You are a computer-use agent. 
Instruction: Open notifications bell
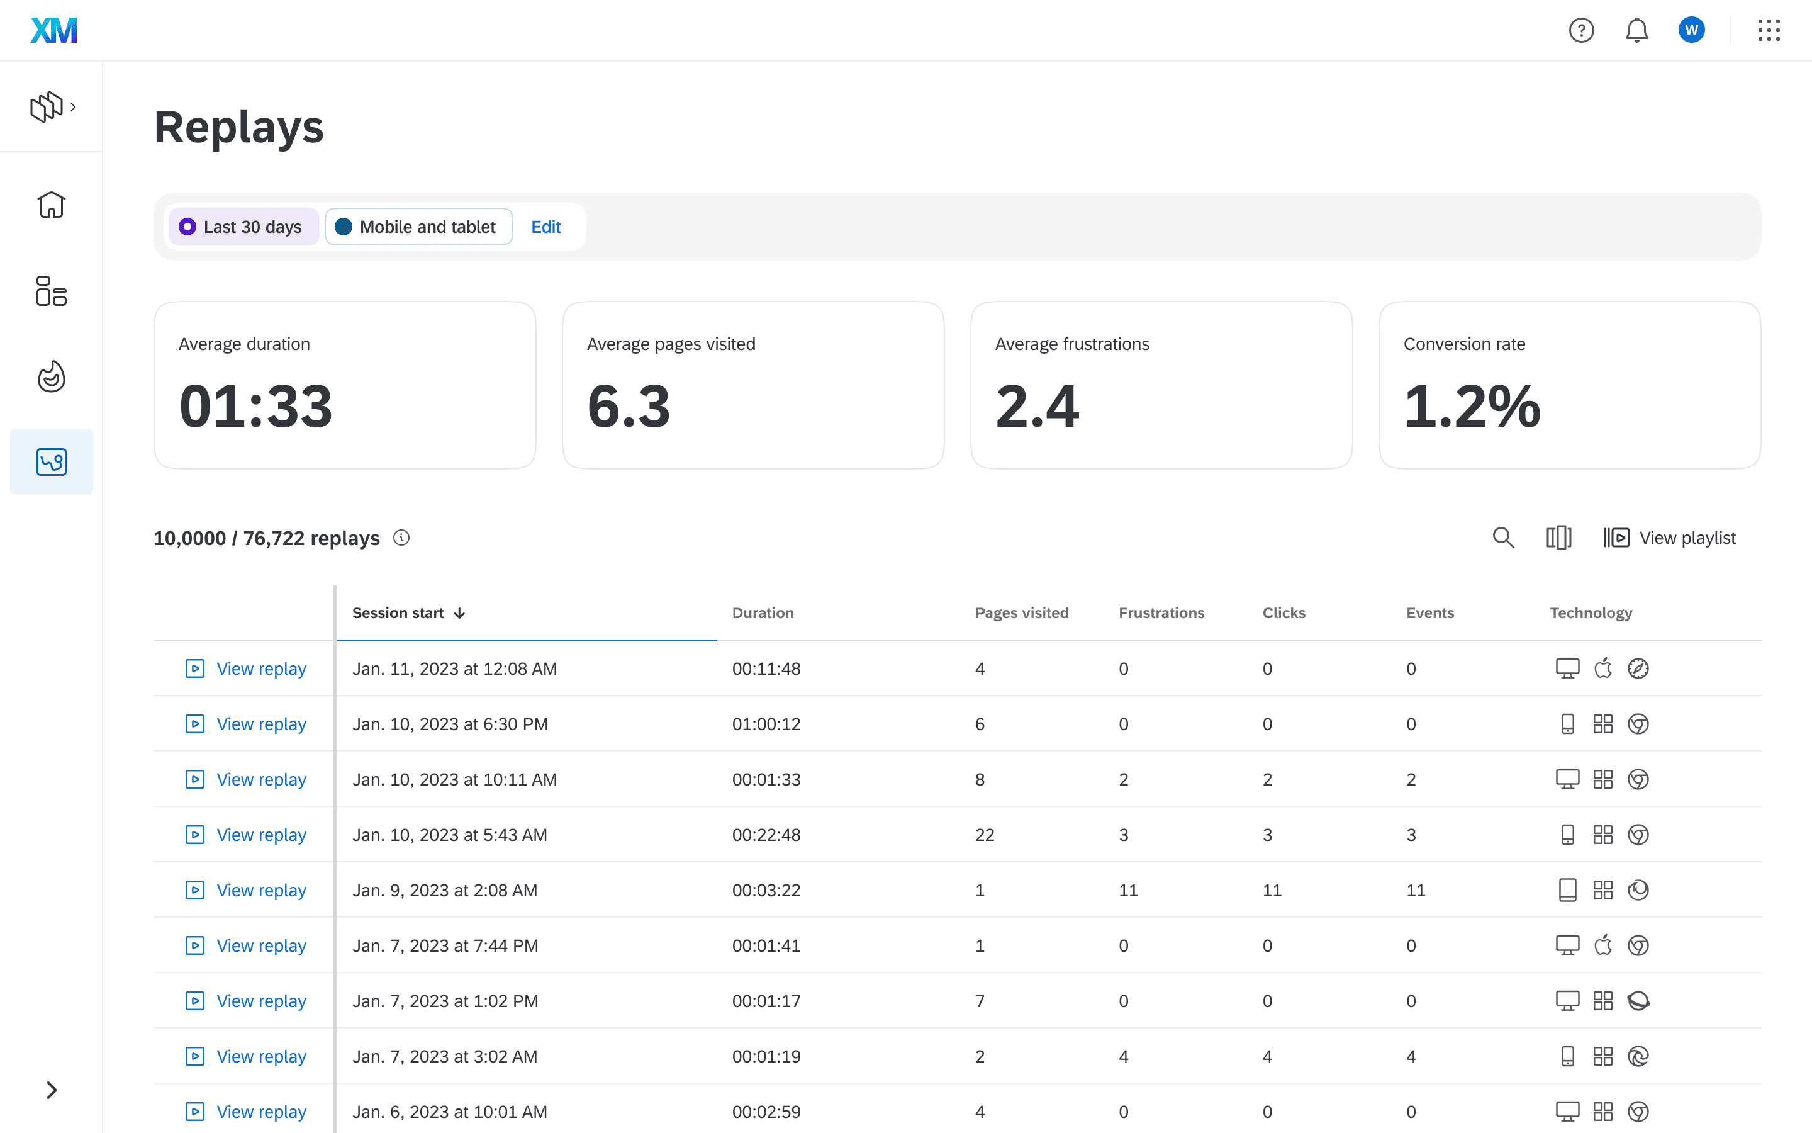(1636, 30)
